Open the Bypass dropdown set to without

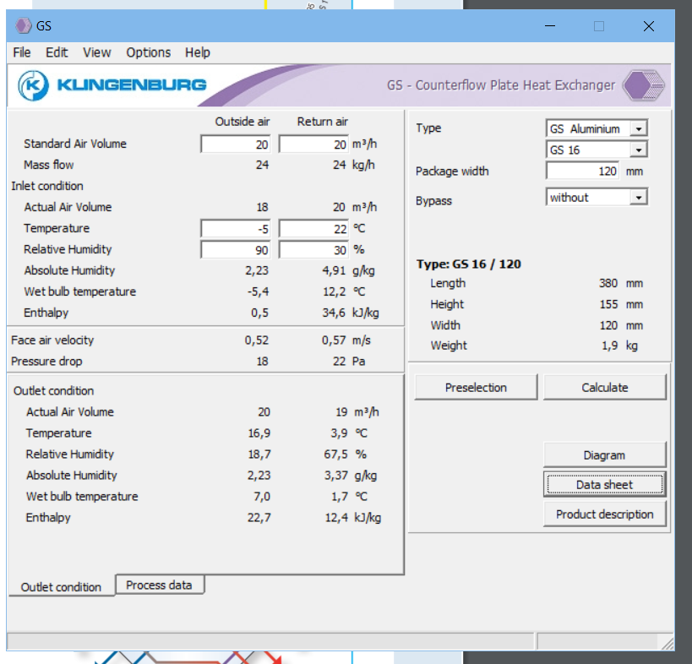click(x=639, y=198)
